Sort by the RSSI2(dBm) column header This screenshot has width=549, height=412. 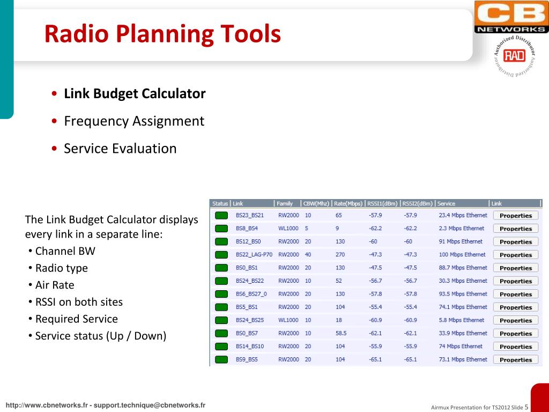tap(417, 203)
